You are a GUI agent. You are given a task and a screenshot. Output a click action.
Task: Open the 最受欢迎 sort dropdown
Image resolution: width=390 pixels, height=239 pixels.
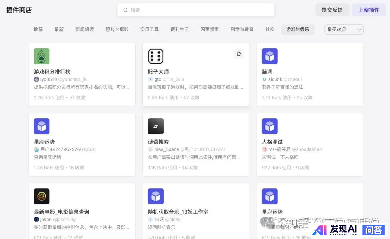340,30
